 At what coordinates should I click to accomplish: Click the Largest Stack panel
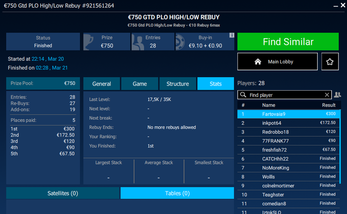[x=109, y=171]
